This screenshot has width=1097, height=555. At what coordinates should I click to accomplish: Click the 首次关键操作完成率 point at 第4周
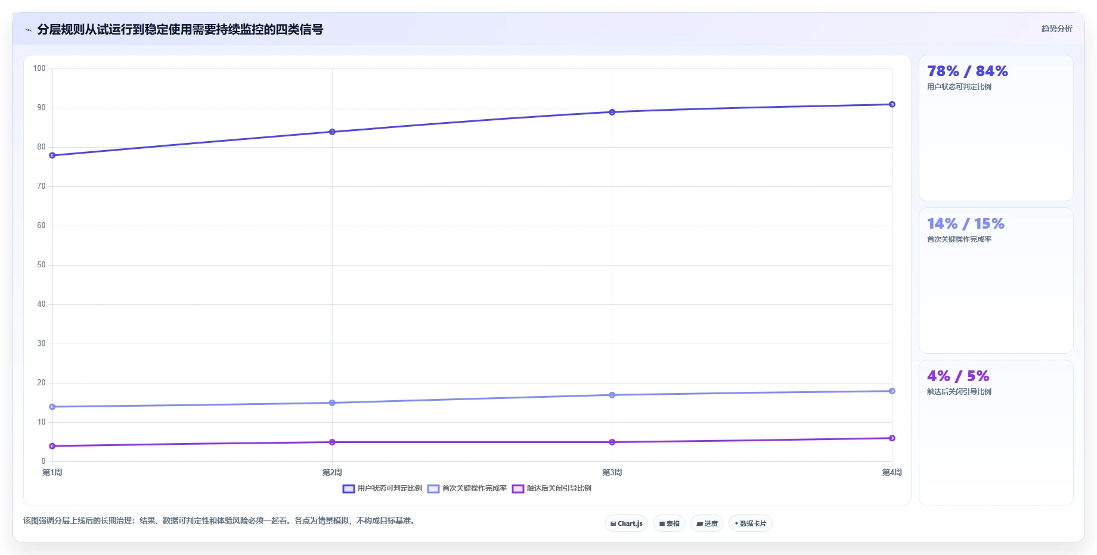[892, 391]
